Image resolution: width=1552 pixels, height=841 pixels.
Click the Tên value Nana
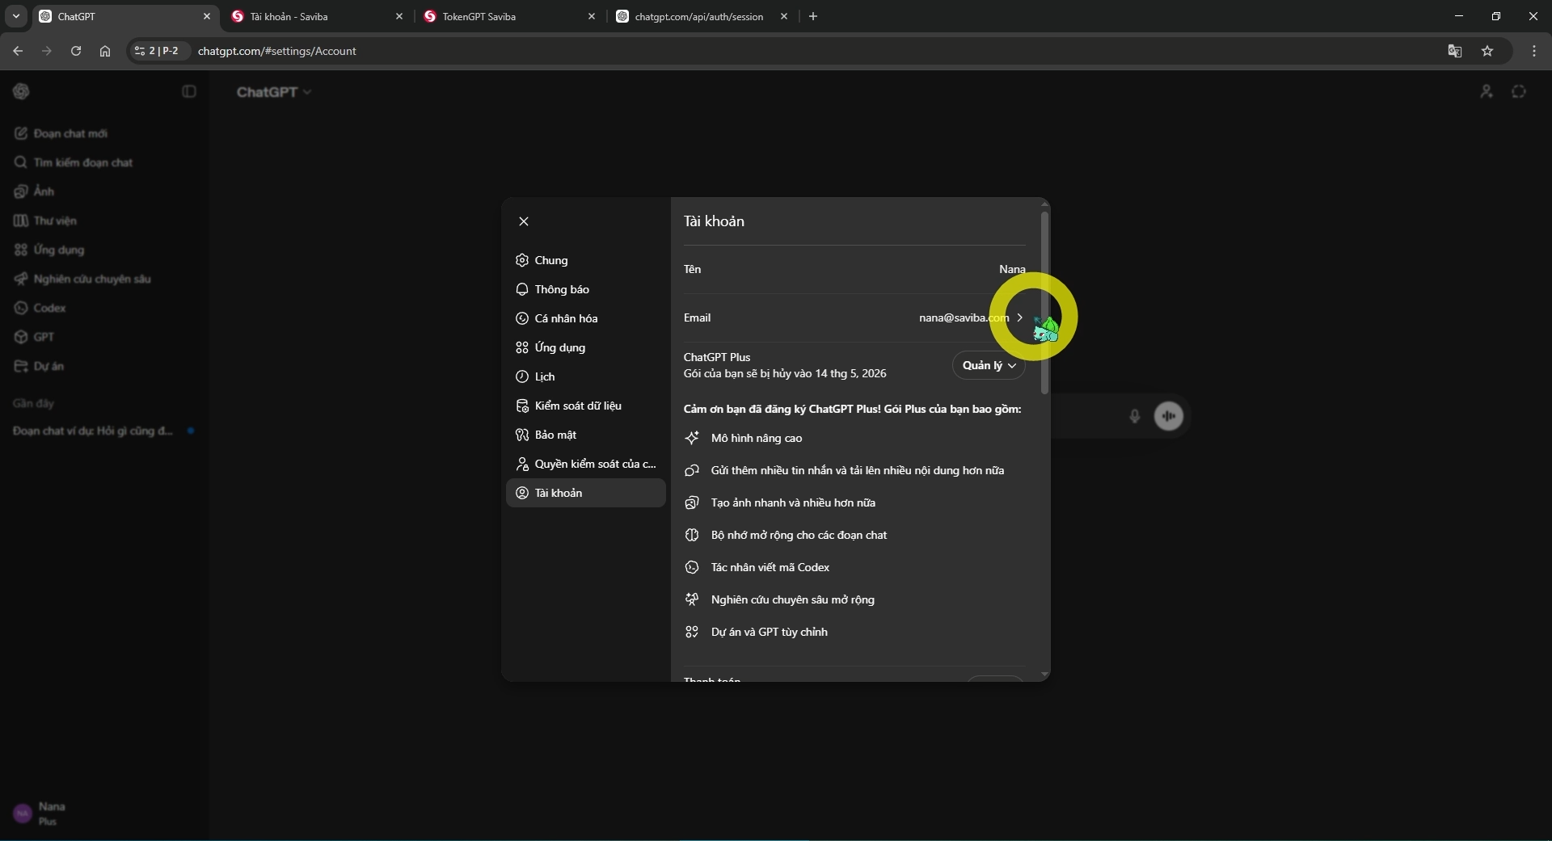(x=1012, y=269)
